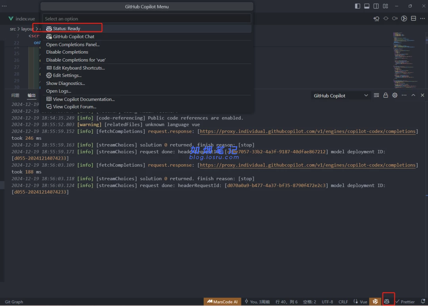Open previous revision changes icon in editor toolbar
Image resolution: width=428 pixels, height=306 pixels.
pyautogui.click(x=376, y=19)
